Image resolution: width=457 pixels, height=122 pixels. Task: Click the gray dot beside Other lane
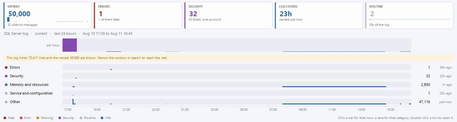pos(6,102)
